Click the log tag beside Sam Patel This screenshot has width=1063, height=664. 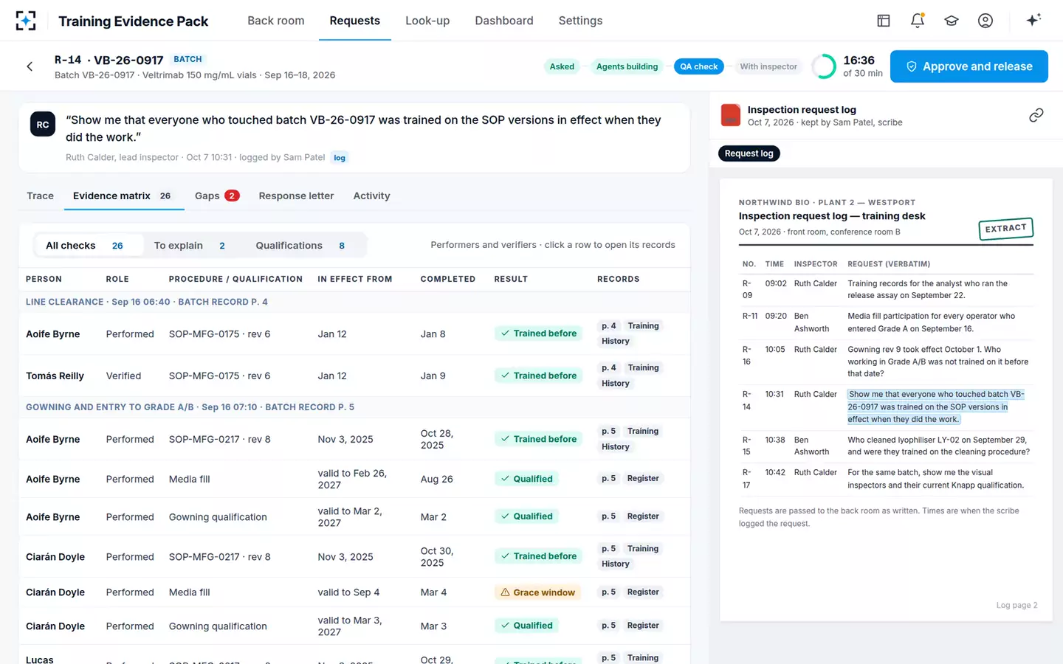pyautogui.click(x=340, y=158)
